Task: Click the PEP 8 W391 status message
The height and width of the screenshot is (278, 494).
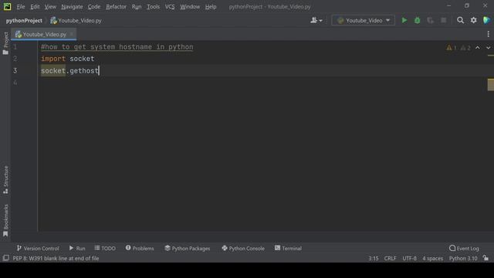Action: (56, 258)
